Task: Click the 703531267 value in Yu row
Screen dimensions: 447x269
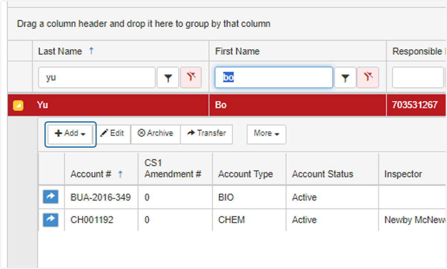Action: 415,105
